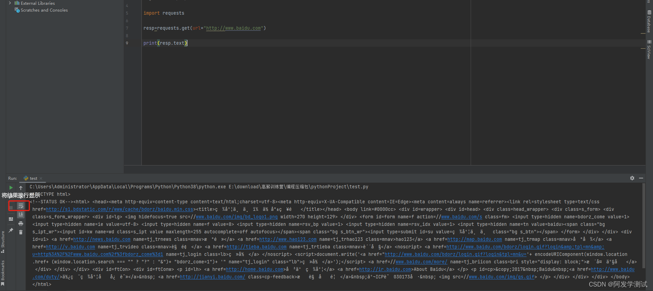Open s1.bdstatic.com baidu.min.css link

[120, 209]
